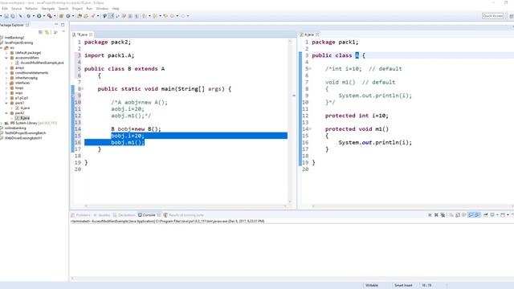Open the Run menu
514x289 pixels.
click(89, 9)
